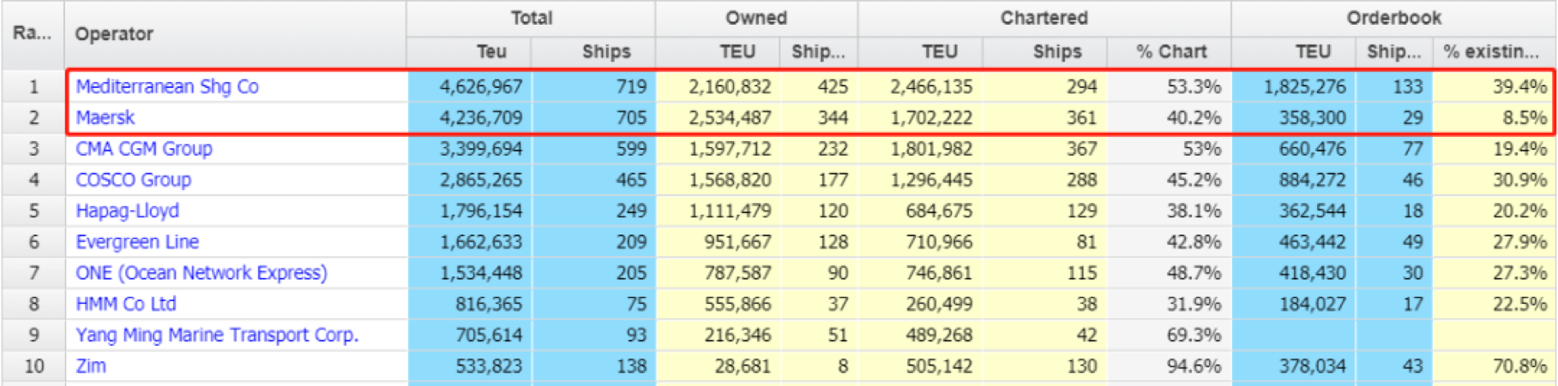This screenshot has width=1558, height=386.
Task: Select Zim % chartered cell 94.6%
Action: tap(1194, 366)
